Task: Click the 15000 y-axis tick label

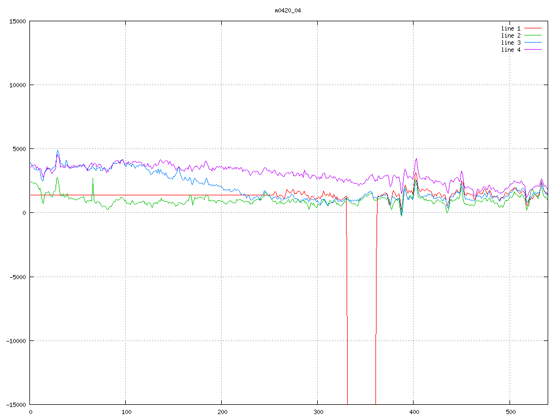Action: click(17, 21)
